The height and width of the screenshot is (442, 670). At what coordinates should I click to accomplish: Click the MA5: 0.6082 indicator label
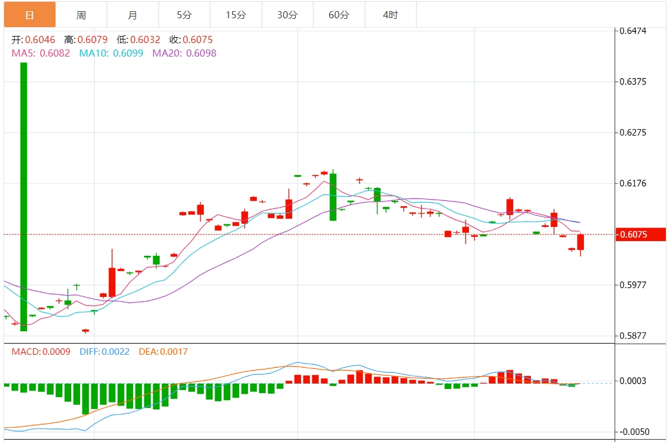point(41,53)
